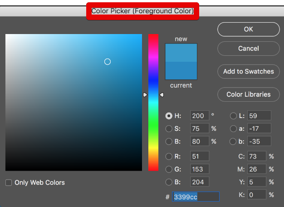Click the K black percentage field
The image size is (284, 207).
click(x=256, y=195)
